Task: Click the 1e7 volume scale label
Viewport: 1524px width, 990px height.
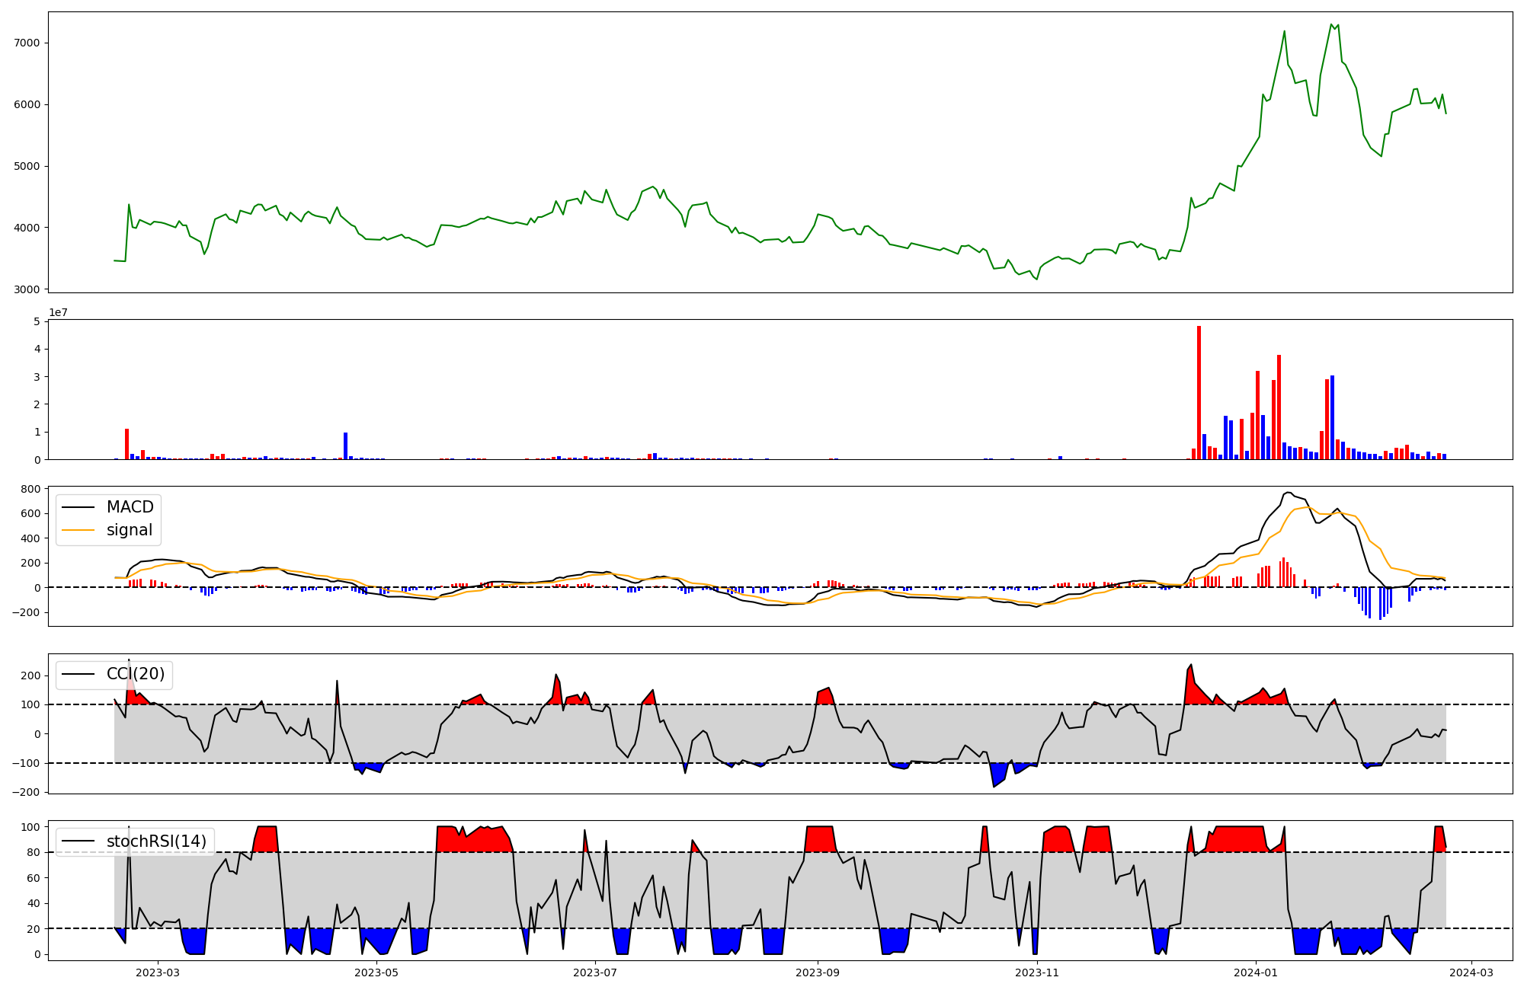Action: pos(59,312)
